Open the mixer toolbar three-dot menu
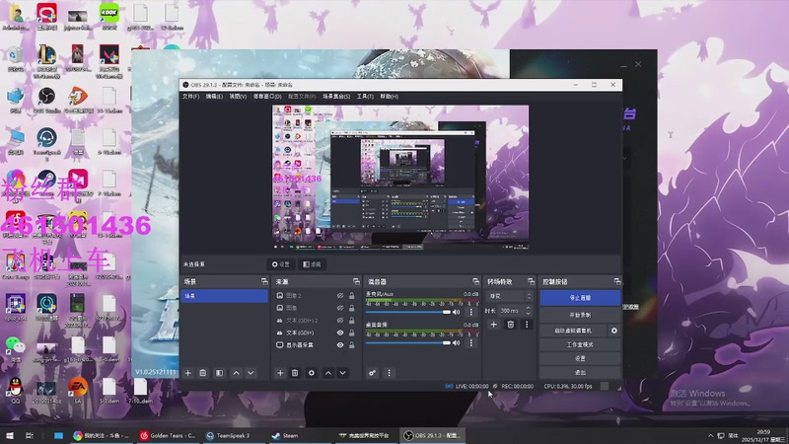The height and width of the screenshot is (444, 789). tap(389, 373)
